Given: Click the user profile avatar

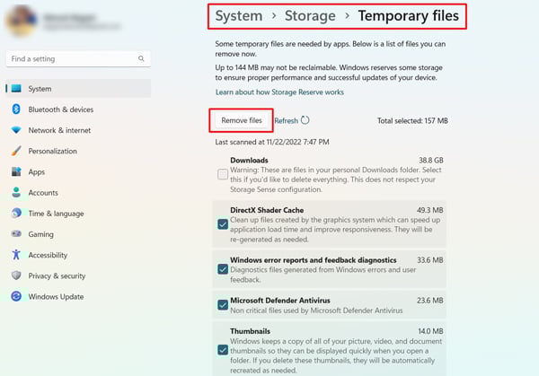Looking at the screenshot, I should point(22,22).
